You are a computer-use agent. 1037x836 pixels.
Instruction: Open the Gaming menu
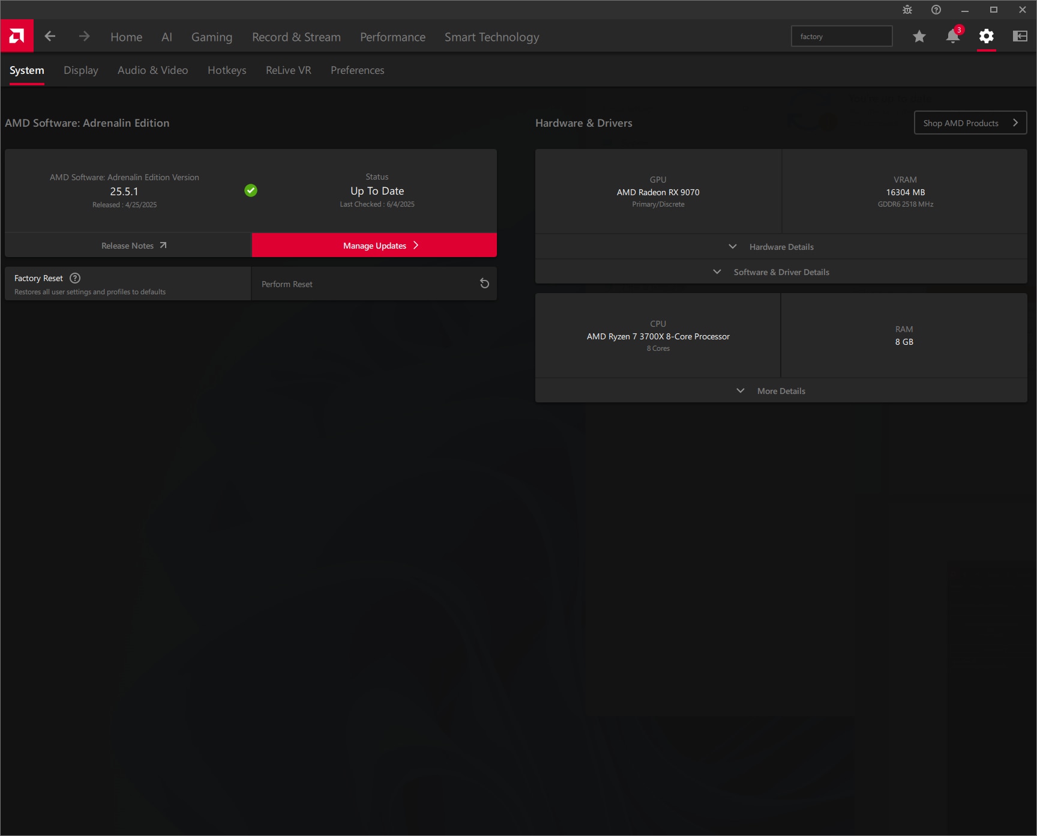[212, 37]
